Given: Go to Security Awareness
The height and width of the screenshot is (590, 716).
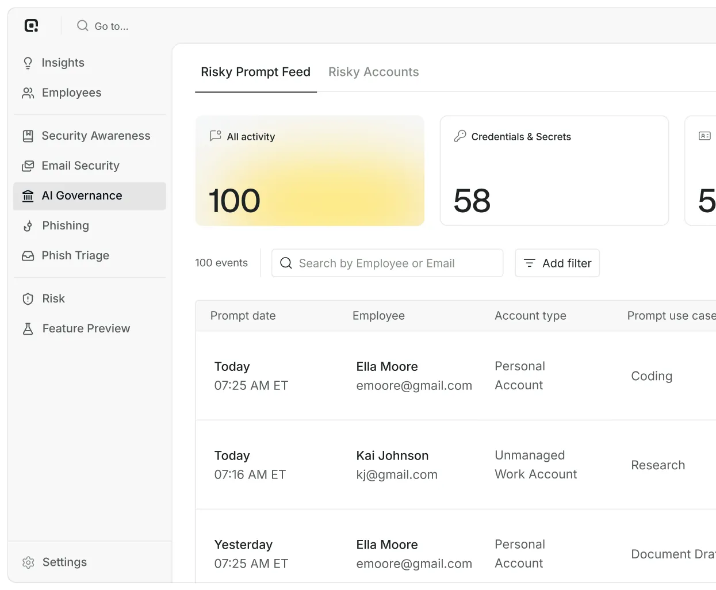Looking at the screenshot, I should coord(90,136).
